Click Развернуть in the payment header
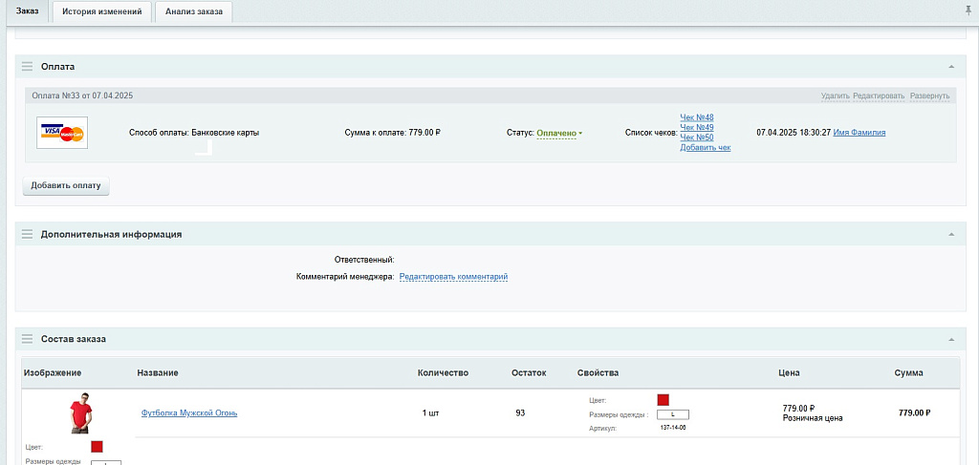979x465 pixels. pyautogui.click(x=929, y=95)
